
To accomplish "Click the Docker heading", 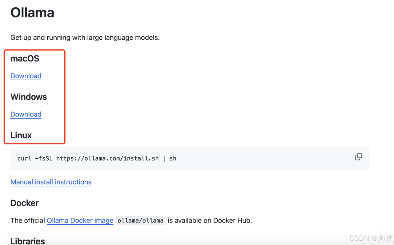I will coord(25,203).
